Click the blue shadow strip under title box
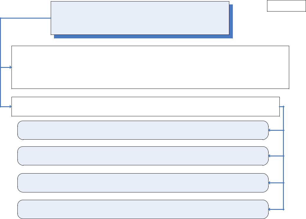This screenshot has width=306, height=219. point(143,37)
